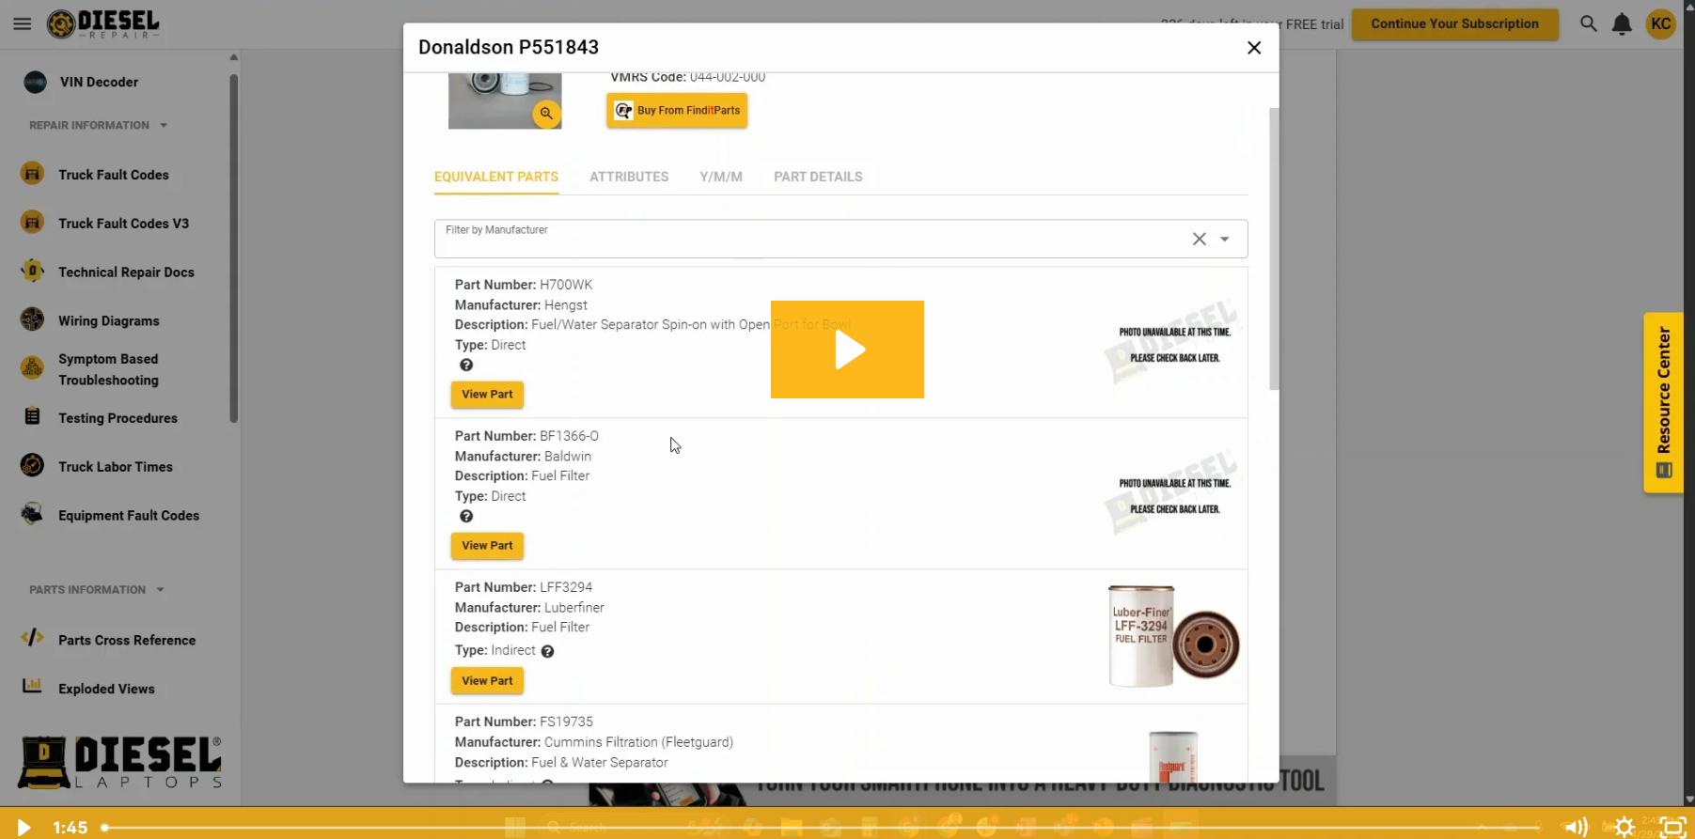Click help icon beside Indirect type for LFF3294
Viewport: 1695px width, 839px height.
click(547, 651)
